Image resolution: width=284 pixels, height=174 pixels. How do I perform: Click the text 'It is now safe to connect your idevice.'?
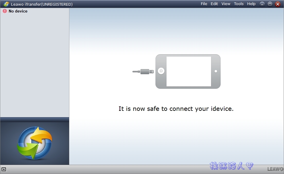176,109
